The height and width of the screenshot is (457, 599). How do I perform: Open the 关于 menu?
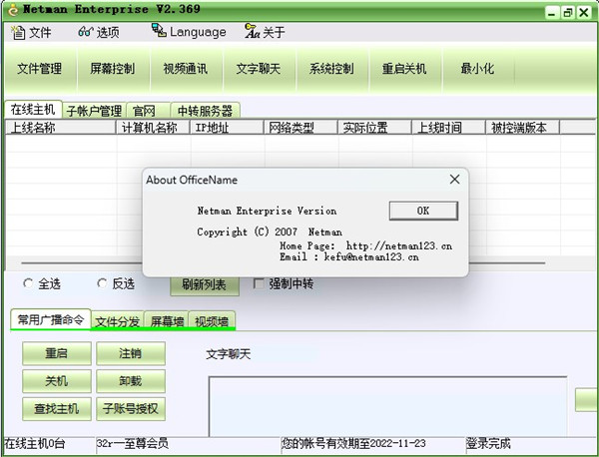(x=265, y=32)
